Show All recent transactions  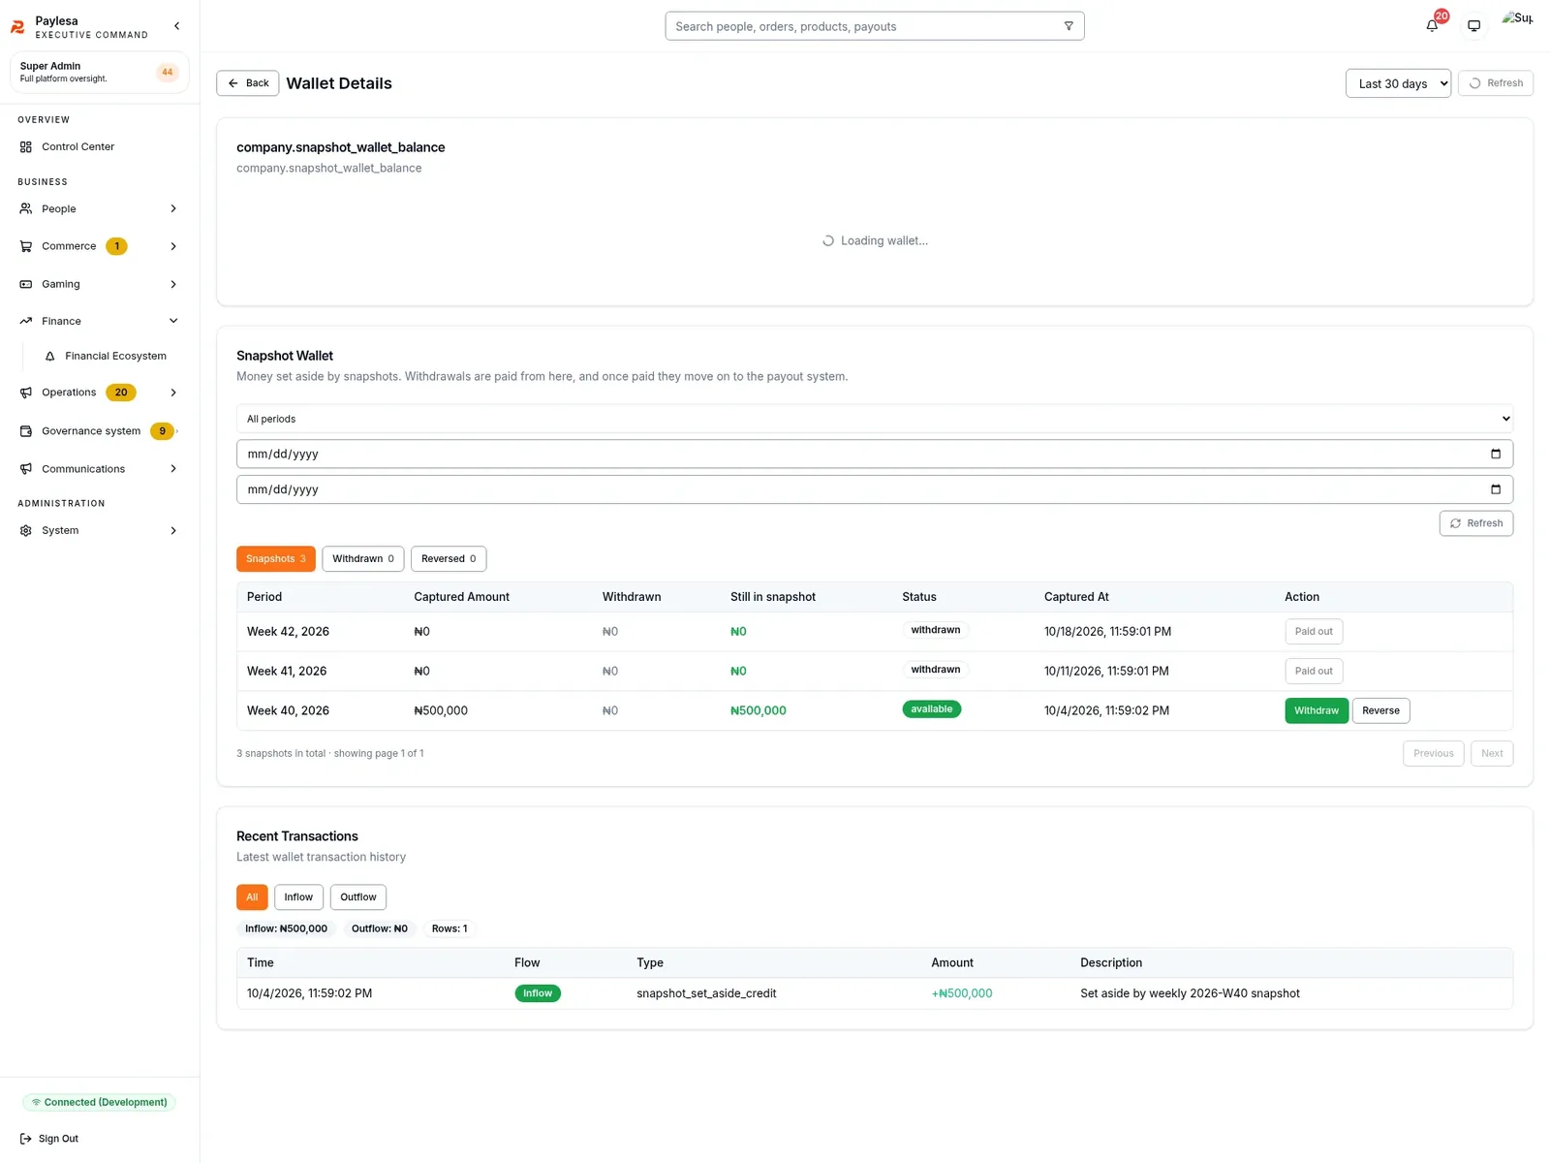pos(252,897)
